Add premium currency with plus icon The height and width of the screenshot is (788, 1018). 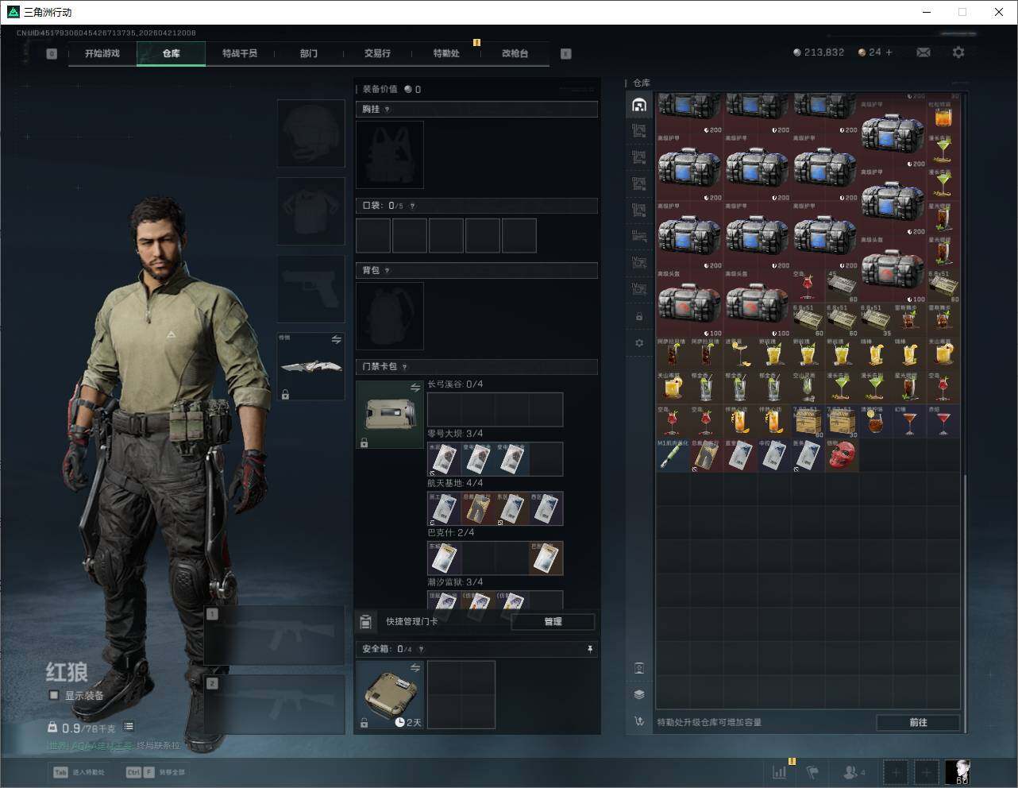pos(889,52)
